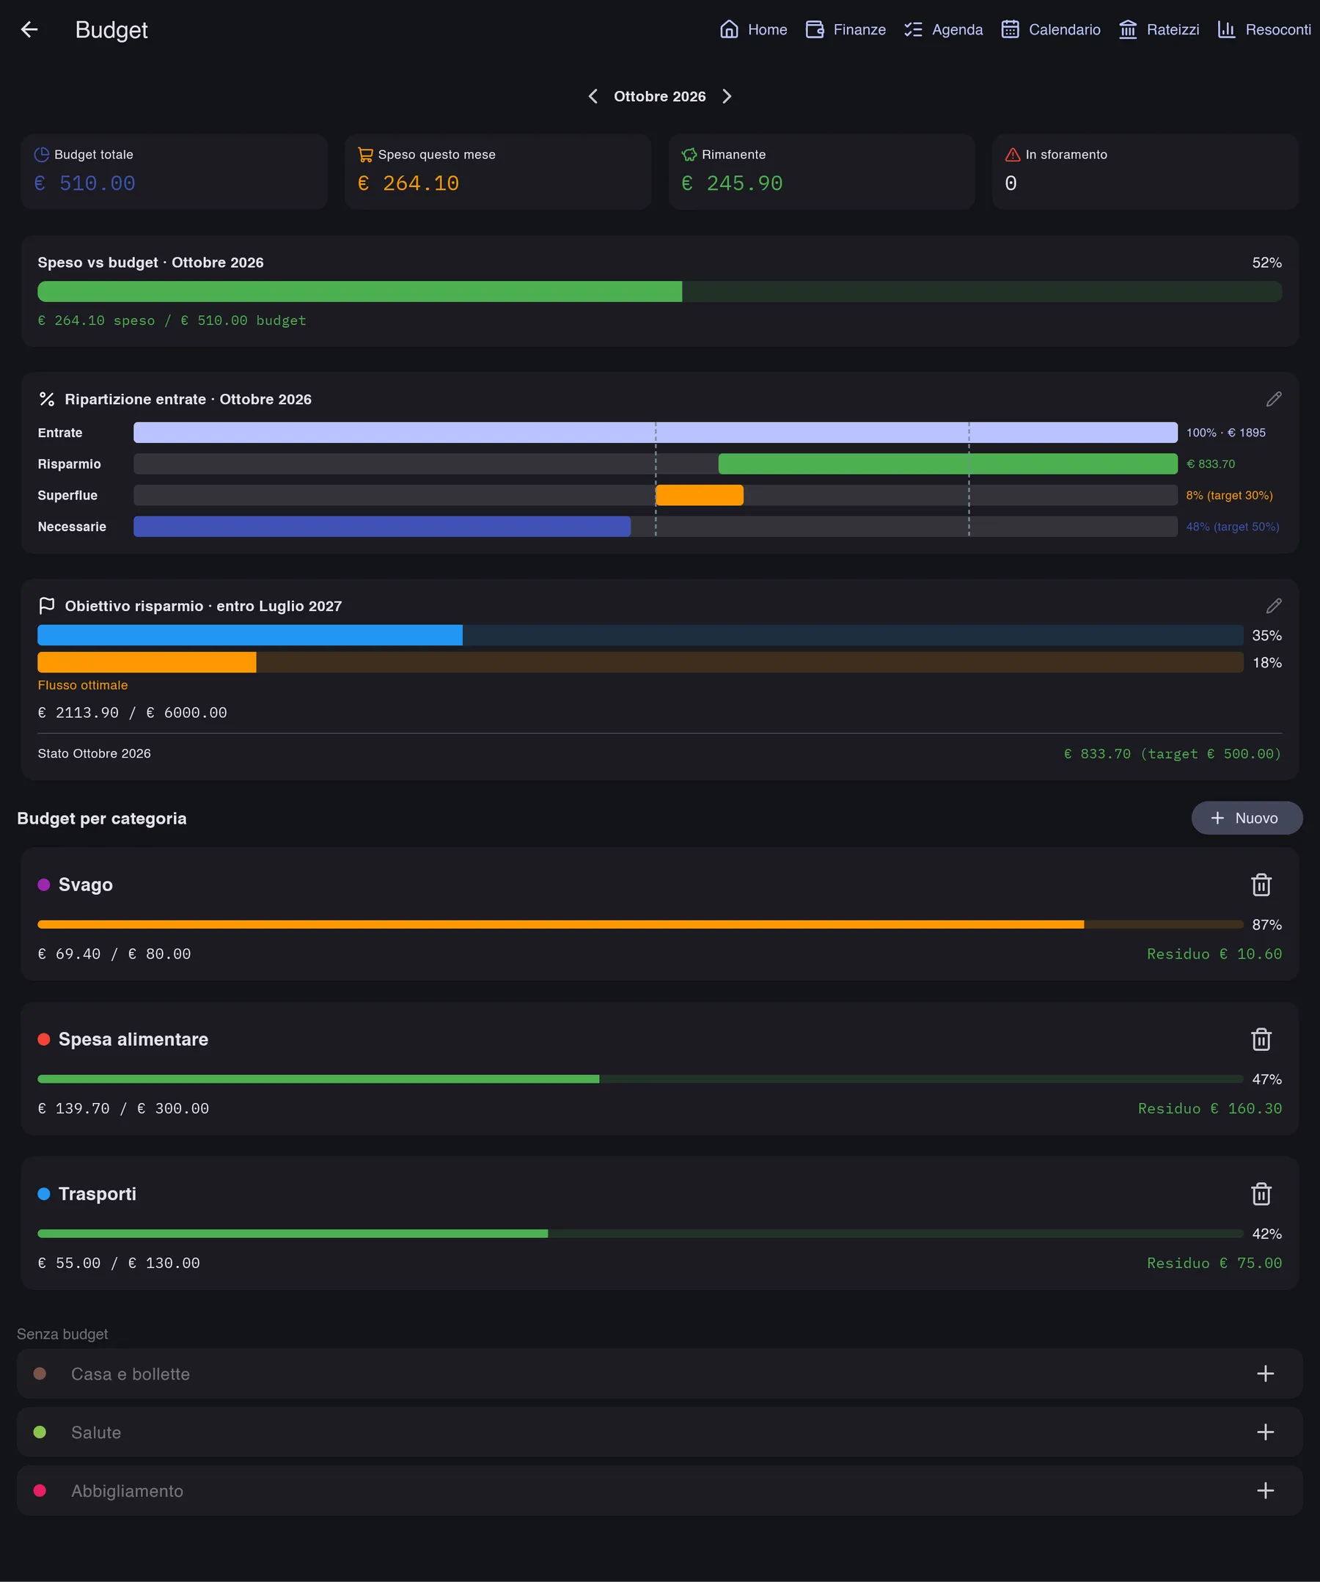Click the Svago category title
Screen dimensions: 1320x1582
tap(86, 885)
